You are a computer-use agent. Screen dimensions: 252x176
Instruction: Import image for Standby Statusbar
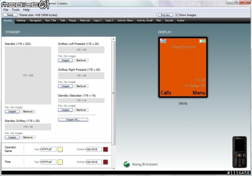[x=65, y=110]
